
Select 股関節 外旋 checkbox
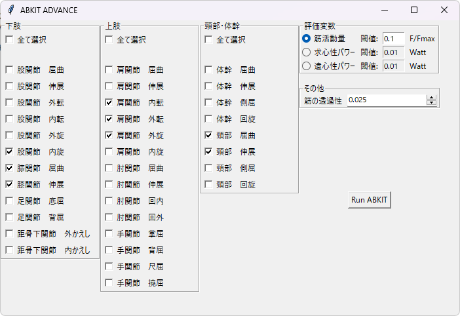pos(9,136)
